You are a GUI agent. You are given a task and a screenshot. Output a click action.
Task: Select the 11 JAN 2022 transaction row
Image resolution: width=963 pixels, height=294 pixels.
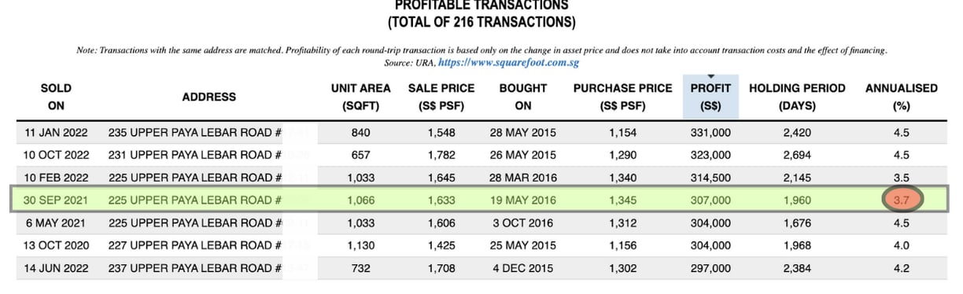pos(481,133)
